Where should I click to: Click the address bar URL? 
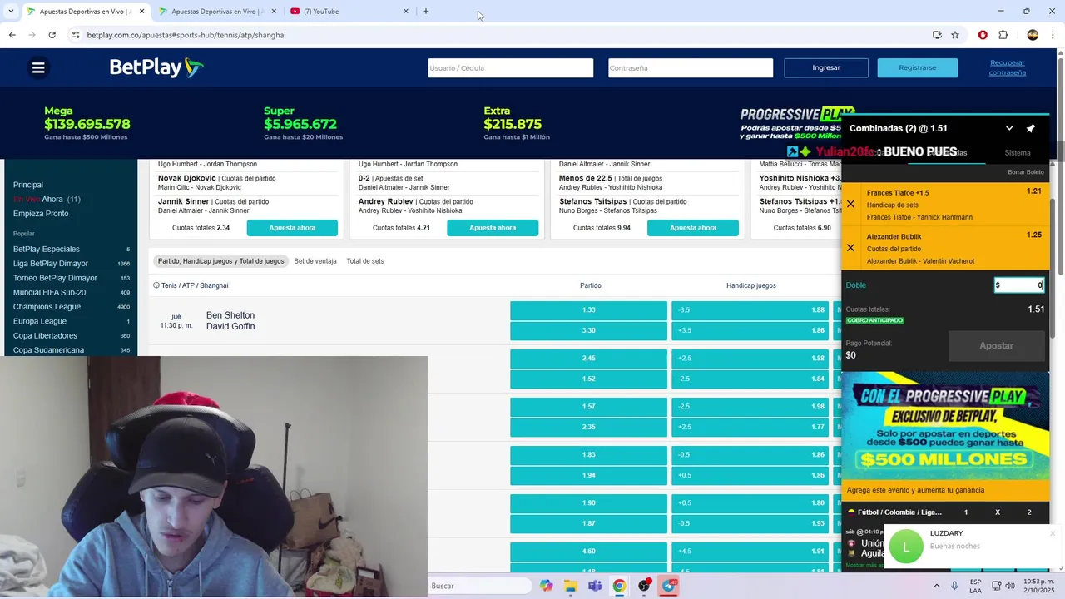[186, 35]
